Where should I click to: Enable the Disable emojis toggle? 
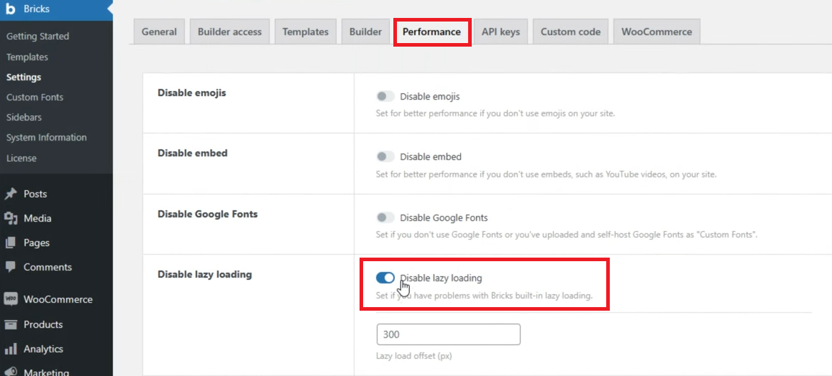pos(385,96)
